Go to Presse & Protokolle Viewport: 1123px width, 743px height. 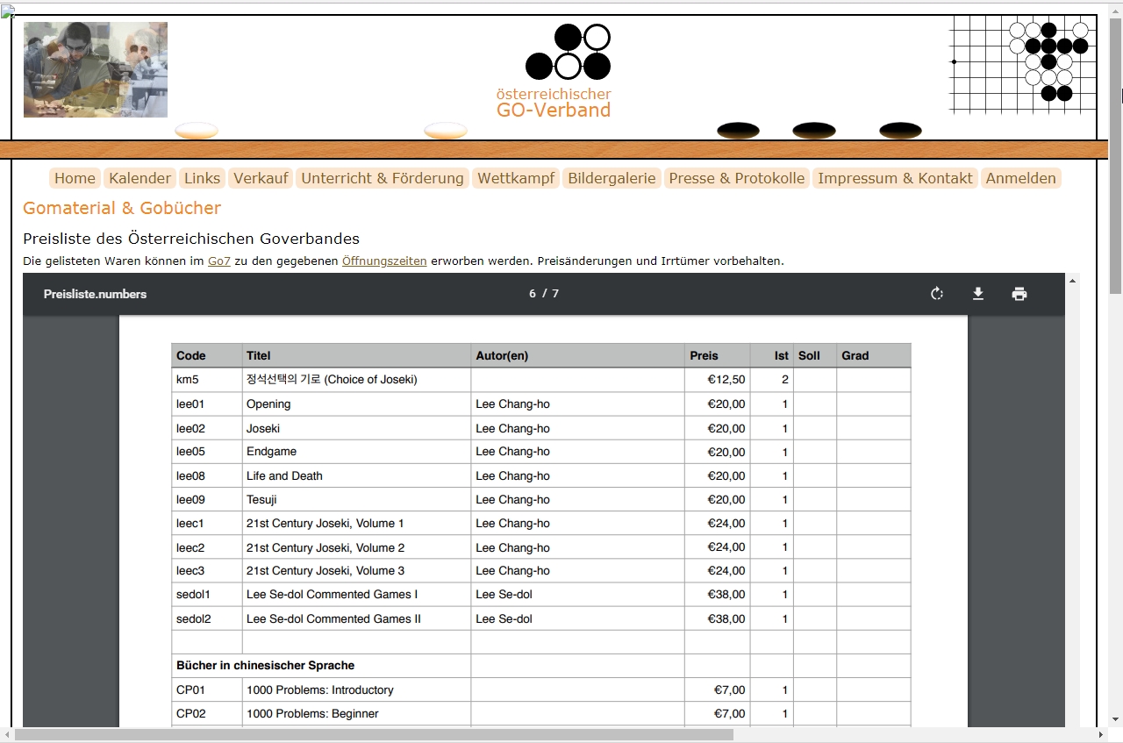[x=737, y=178]
